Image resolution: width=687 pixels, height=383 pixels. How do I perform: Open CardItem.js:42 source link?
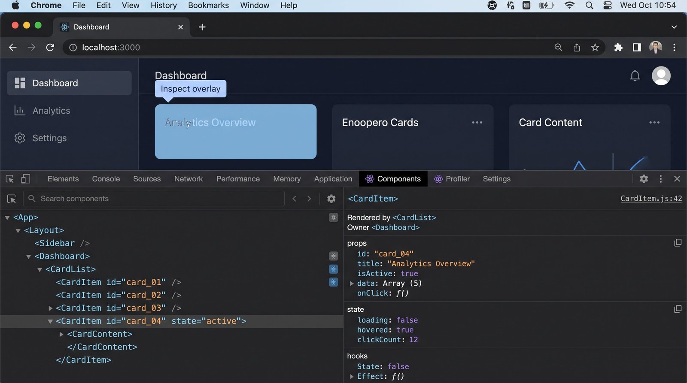tap(651, 199)
